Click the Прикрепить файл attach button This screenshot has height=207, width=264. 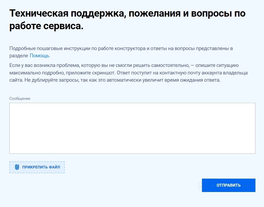[37, 167]
